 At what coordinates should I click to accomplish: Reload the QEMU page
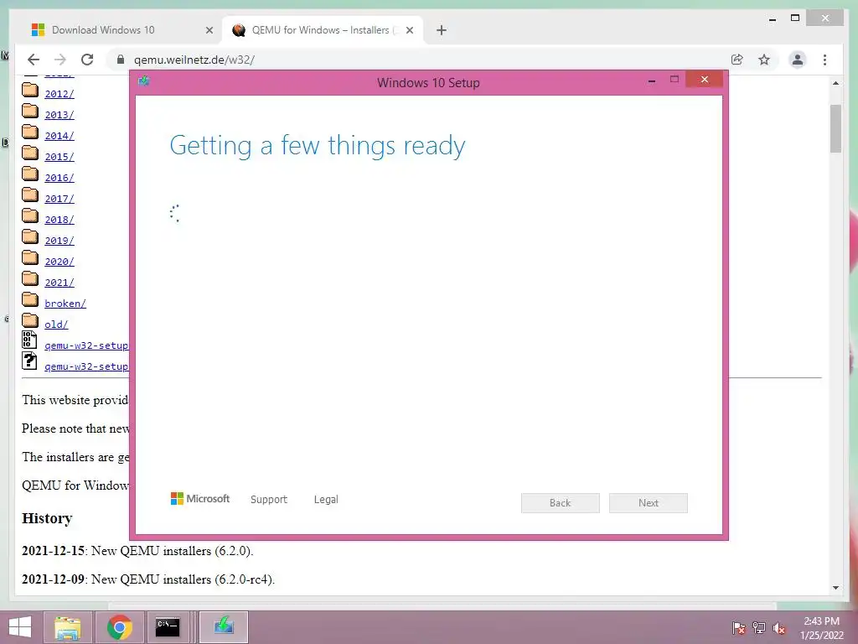(87, 60)
